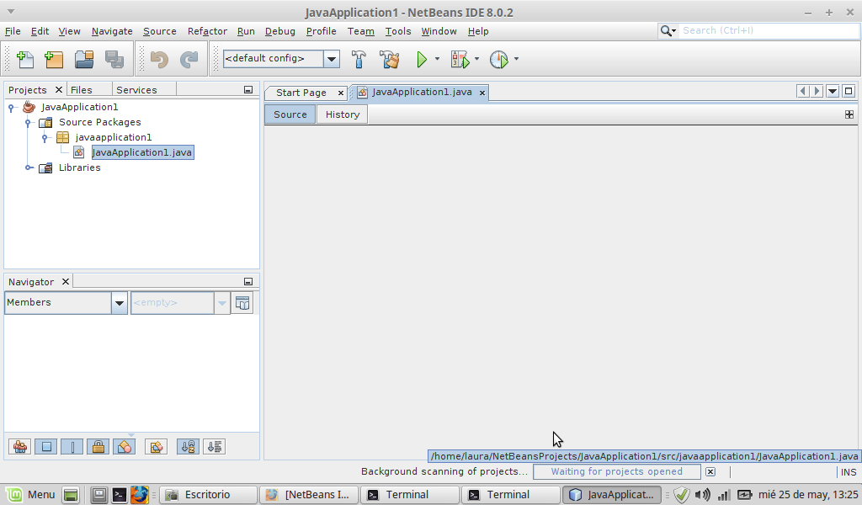Toggle Show Static Members lock filter
Image resolution: width=862 pixels, height=505 pixels.
tap(98, 447)
